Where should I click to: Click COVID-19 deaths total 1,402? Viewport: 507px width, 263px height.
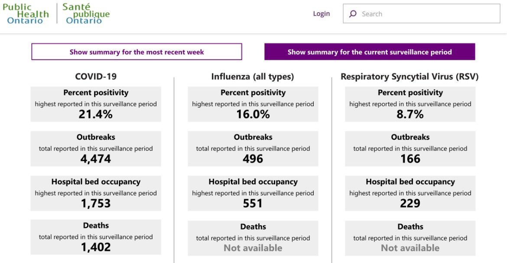point(96,247)
